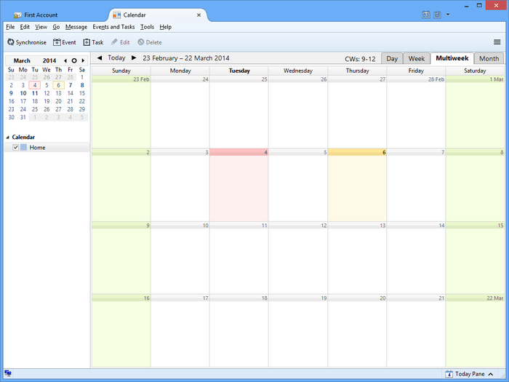Screen dimensions: 509x382
Task: Close the Calendar tab
Action: 199,15
